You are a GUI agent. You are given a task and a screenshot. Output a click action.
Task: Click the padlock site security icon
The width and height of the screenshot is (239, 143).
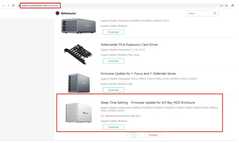[19, 5]
